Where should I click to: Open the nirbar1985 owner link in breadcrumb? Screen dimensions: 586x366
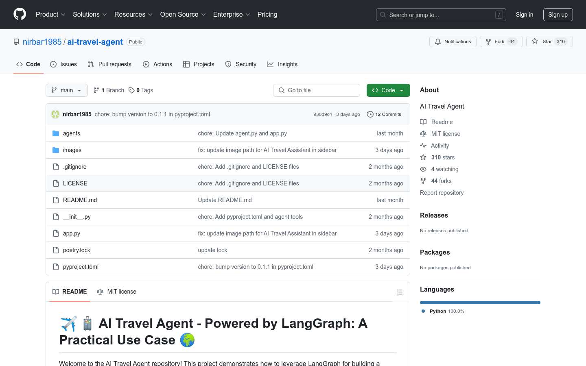pyautogui.click(x=42, y=42)
